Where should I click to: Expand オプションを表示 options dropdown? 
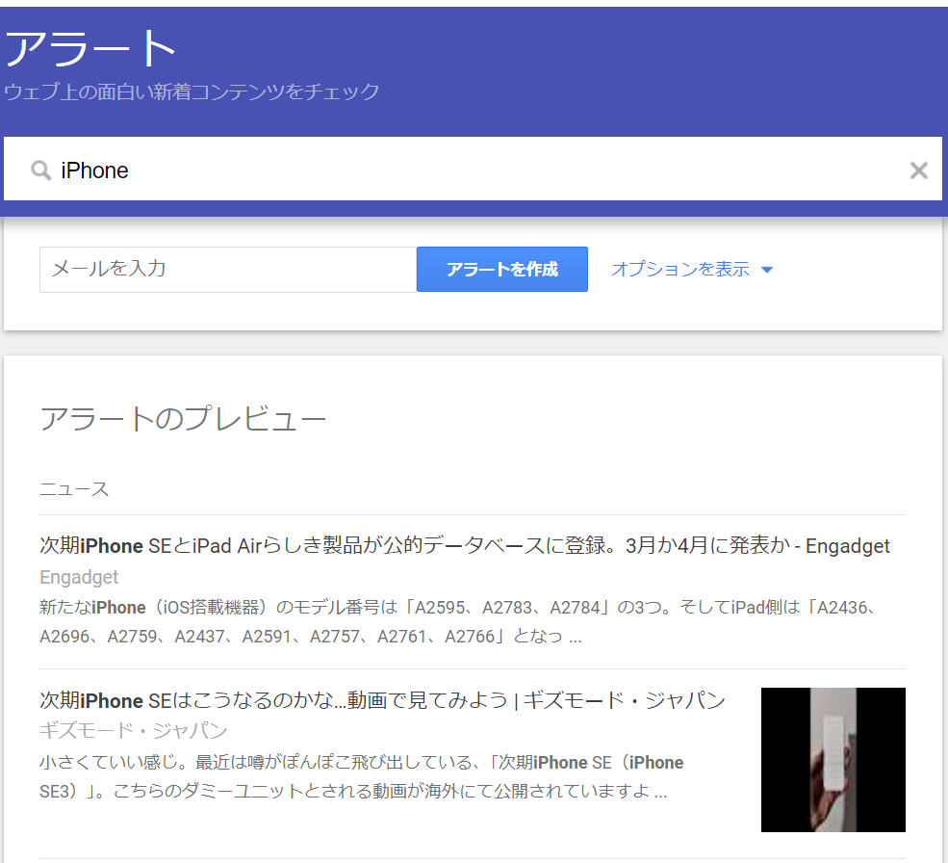click(692, 270)
